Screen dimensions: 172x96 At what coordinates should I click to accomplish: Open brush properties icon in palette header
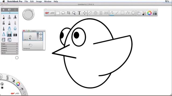point(9,10)
